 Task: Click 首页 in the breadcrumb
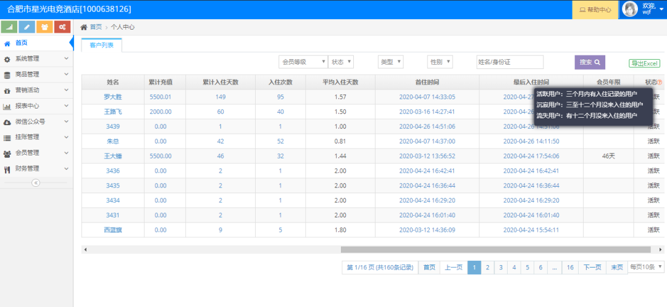click(x=96, y=27)
